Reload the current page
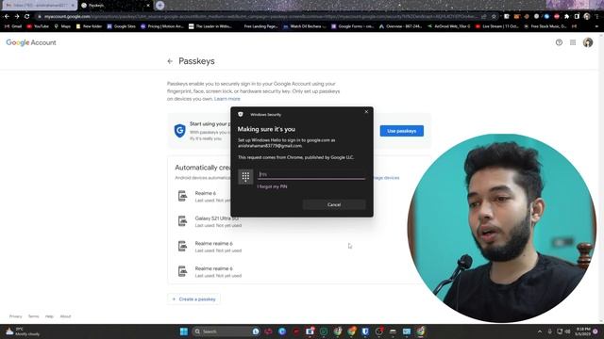Image resolution: width=604 pixels, height=339 pixels. (26, 17)
